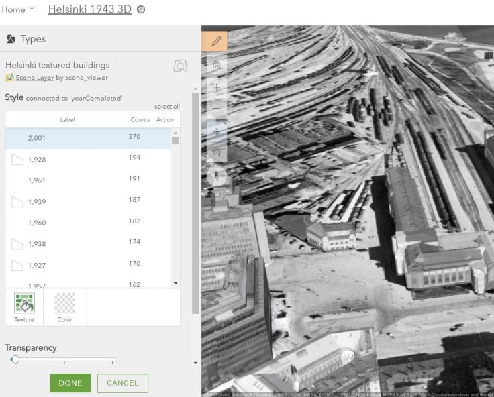Zoom out of the 3D scene
The width and height of the screenshot is (494, 397).
215,109
